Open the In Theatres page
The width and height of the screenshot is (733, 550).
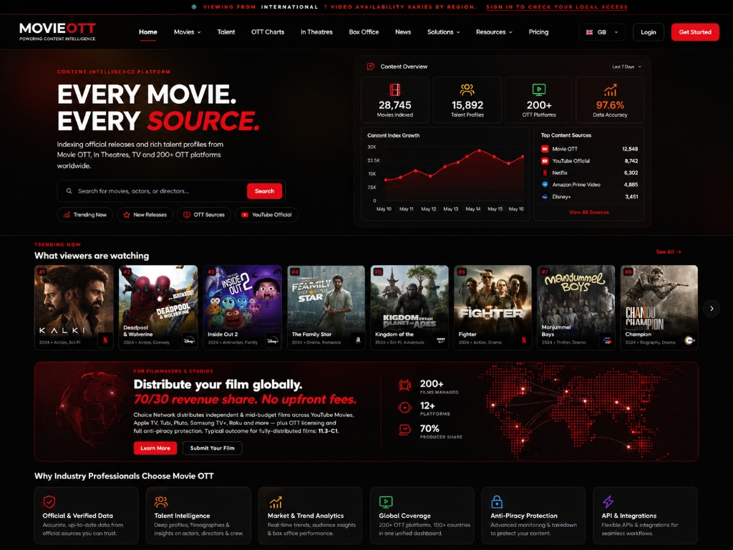click(316, 32)
